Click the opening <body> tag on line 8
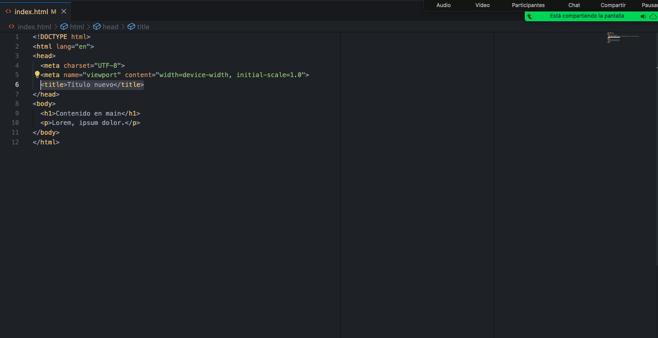Screen dimensions: 658x338 44,104
